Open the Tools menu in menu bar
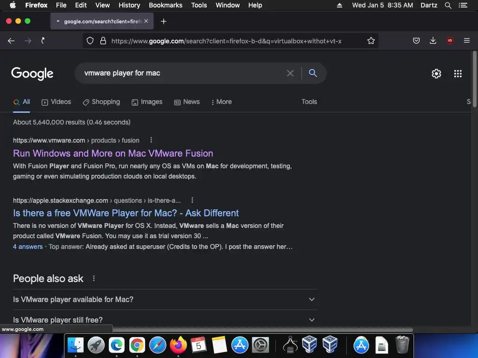The width and height of the screenshot is (478, 358). tap(199, 5)
